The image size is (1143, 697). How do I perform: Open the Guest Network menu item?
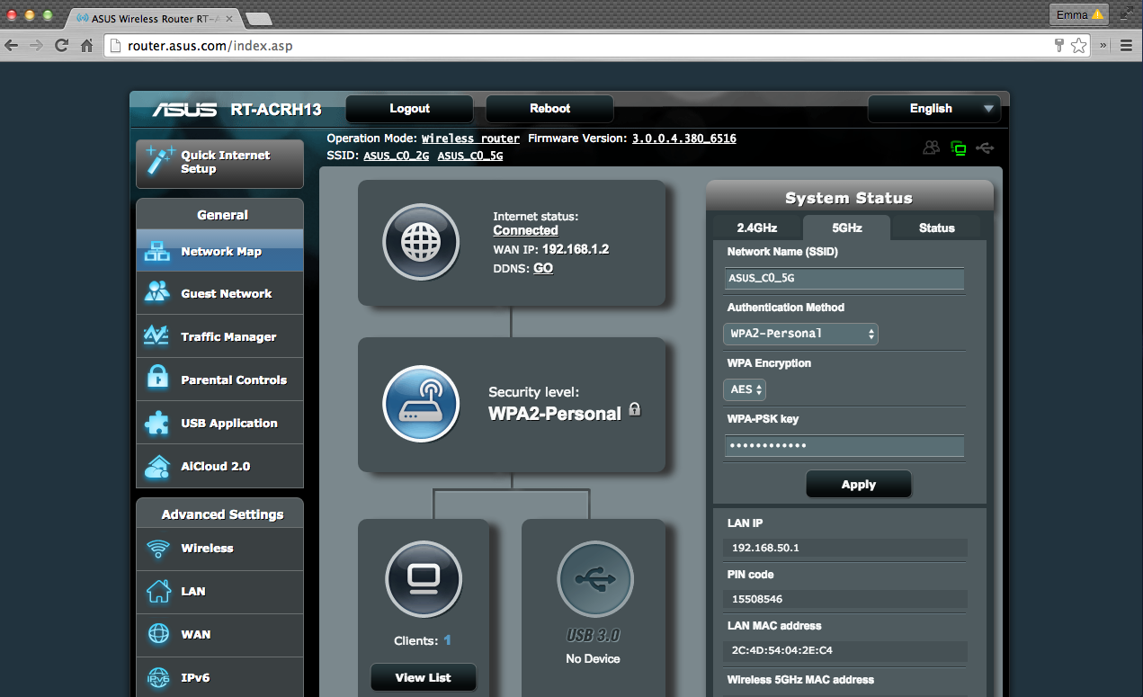pos(219,293)
